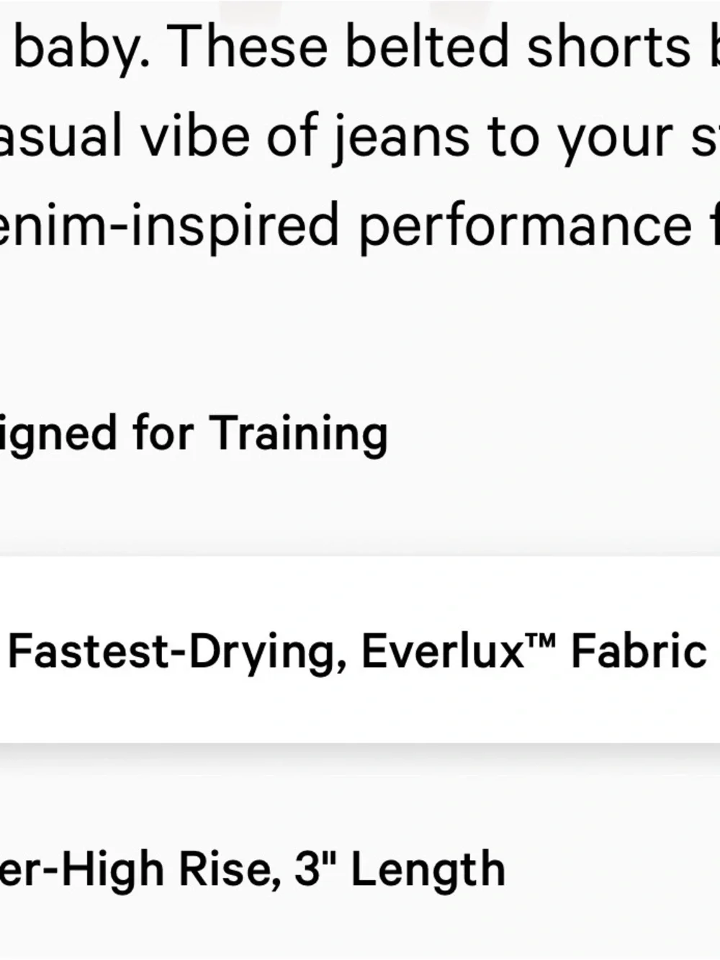Screen dimensions: 720x960
Task: Click the word jeans in description
Action: point(400,137)
